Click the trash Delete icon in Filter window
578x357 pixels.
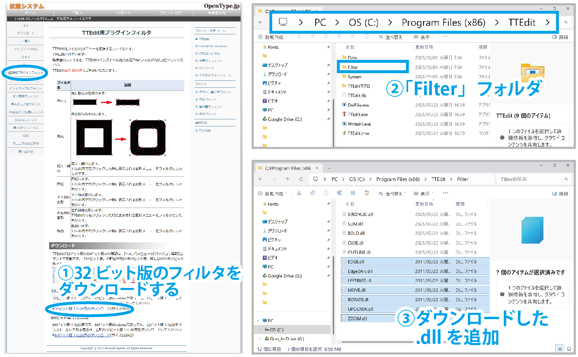tap(366, 193)
